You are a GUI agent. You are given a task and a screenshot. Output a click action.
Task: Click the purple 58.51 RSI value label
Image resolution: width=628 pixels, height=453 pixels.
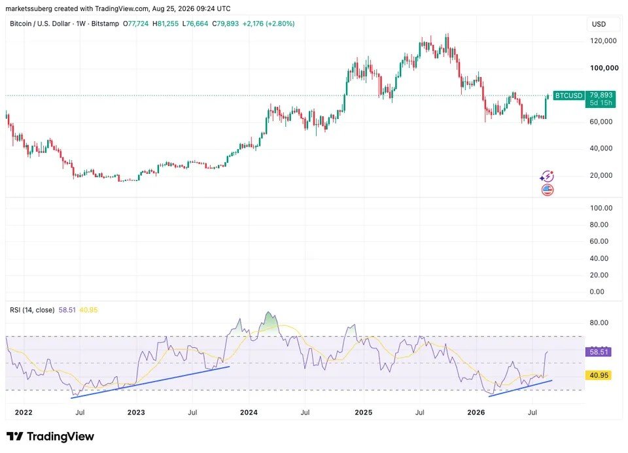[x=599, y=352]
